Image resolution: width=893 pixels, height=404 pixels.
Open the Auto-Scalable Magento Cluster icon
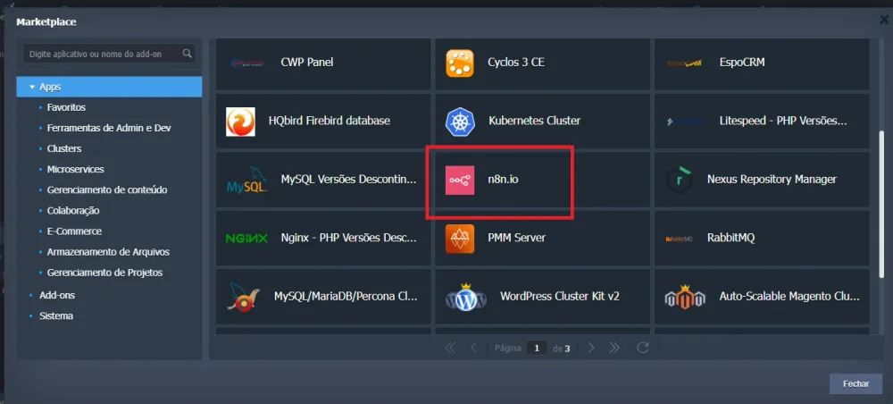pyautogui.click(x=685, y=297)
